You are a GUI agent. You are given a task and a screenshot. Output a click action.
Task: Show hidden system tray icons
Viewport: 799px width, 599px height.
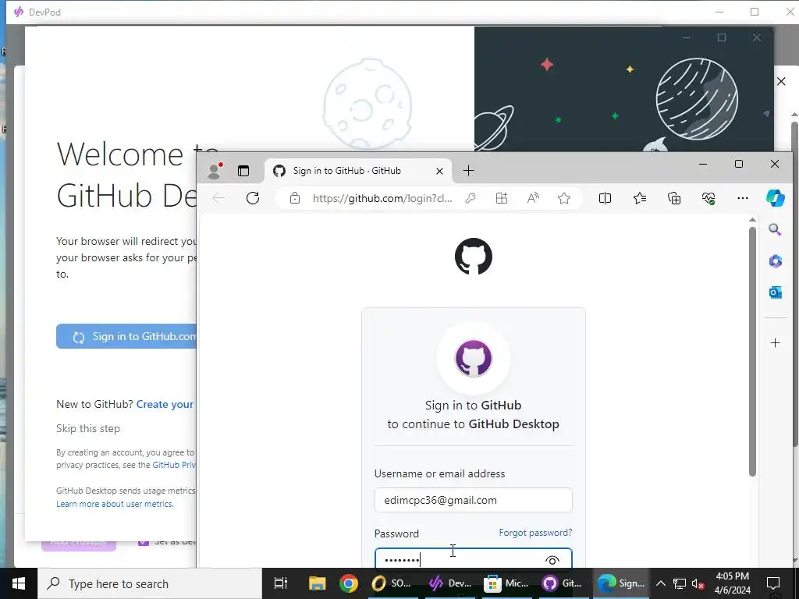tap(660, 583)
